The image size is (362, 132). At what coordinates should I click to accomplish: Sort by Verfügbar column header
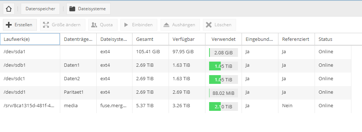(x=187, y=39)
